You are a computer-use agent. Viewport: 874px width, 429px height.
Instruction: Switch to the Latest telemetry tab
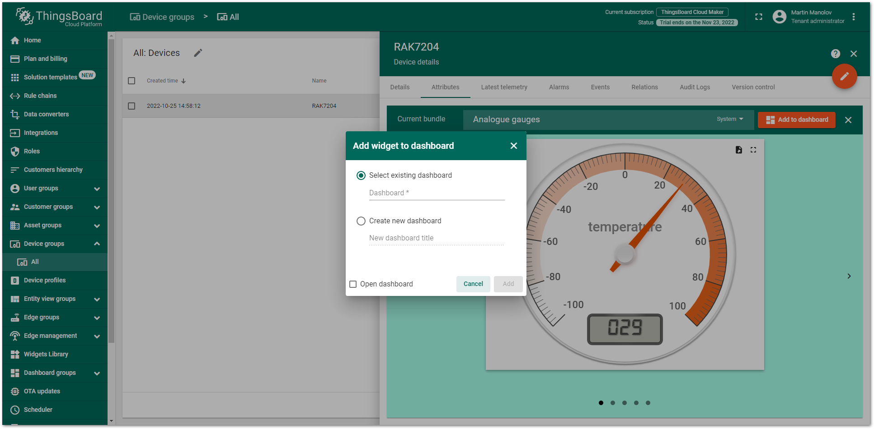[x=504, y=87]
